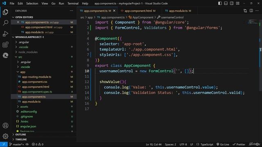Collapse the src folder
The image size is (262, 147).
pos(20,57)
